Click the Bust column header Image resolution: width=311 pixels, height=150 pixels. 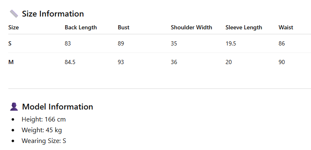point(124,27)
